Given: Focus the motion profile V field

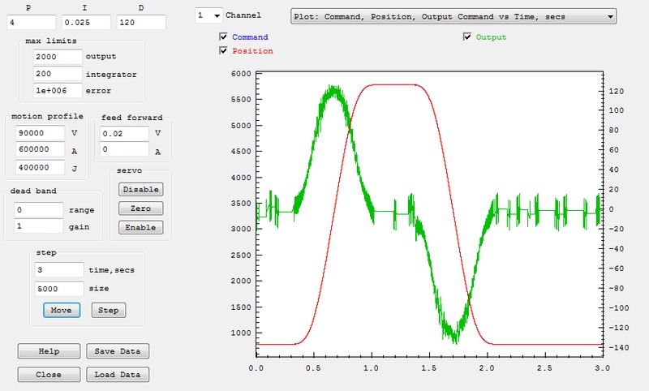Looking at the screenshot, I should pyautogui.click(x=40, y=132).
